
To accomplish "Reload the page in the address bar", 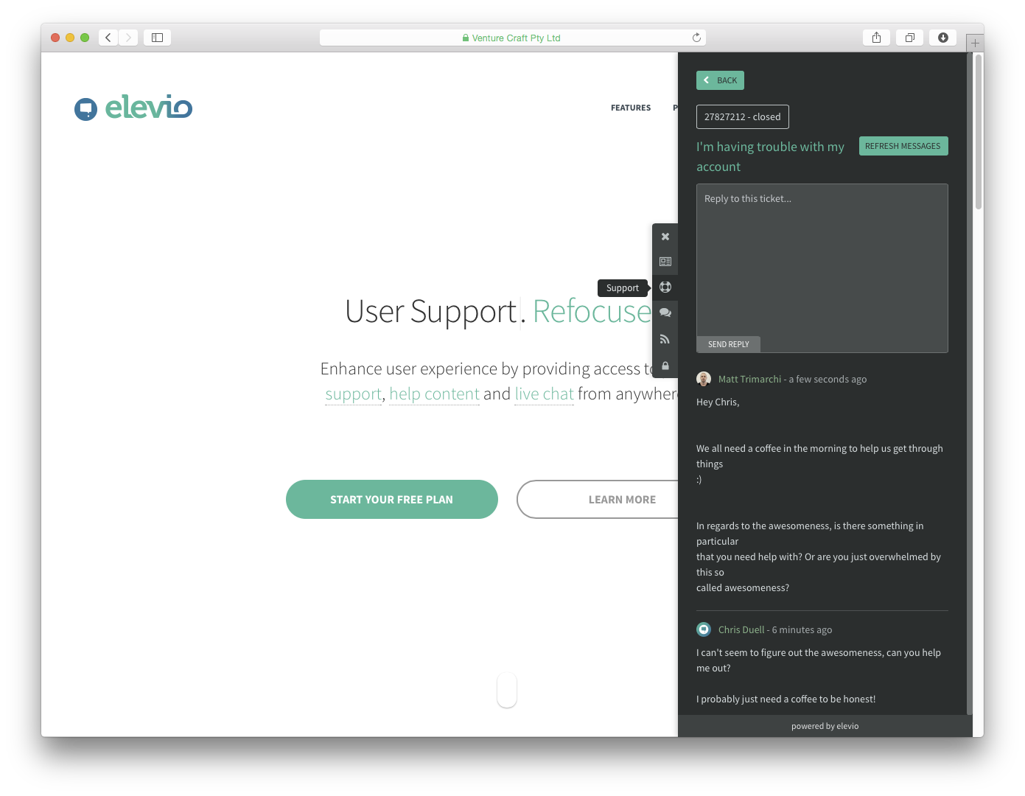I will [696, 38].
